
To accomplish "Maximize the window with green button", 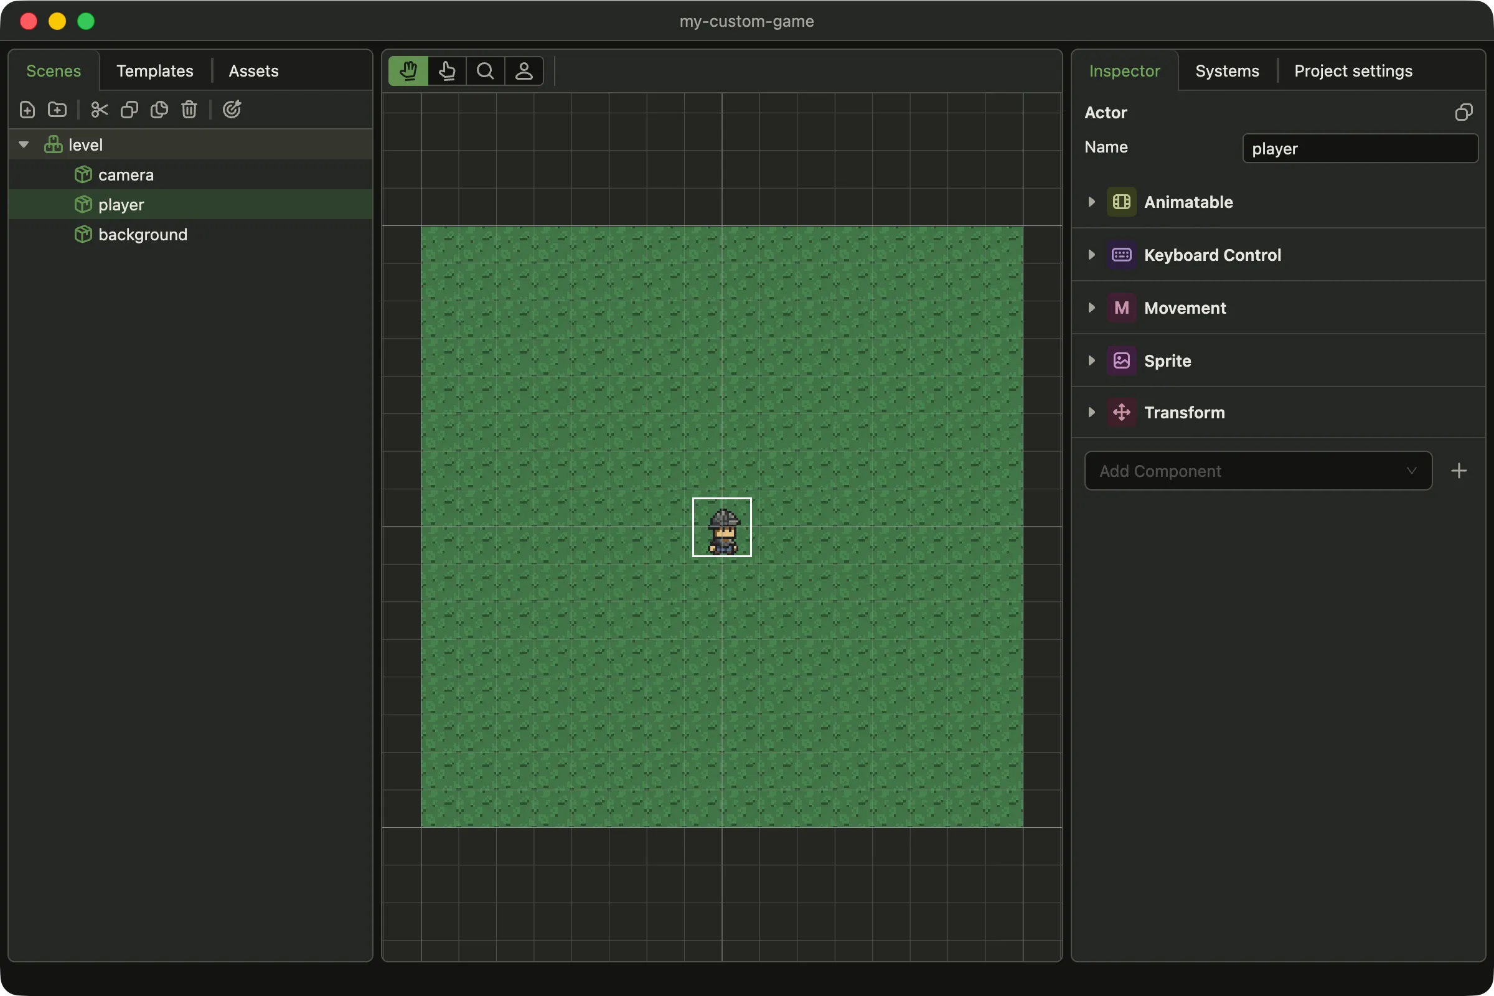I will [86, 21].
